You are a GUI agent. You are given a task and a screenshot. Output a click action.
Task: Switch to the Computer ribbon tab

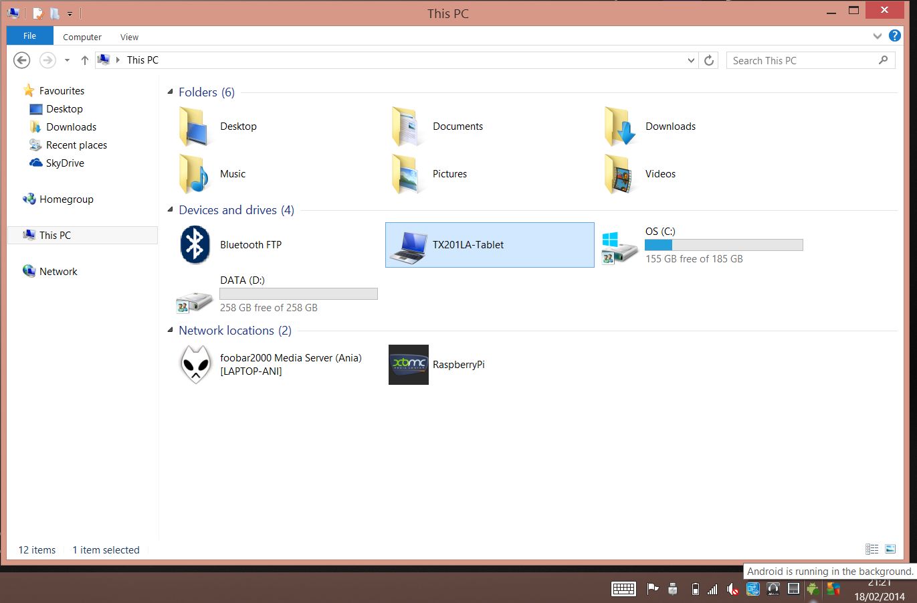(x=82, y=37)
